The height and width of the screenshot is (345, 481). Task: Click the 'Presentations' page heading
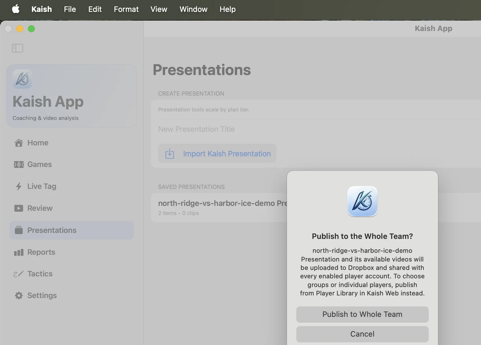point(202,70)
